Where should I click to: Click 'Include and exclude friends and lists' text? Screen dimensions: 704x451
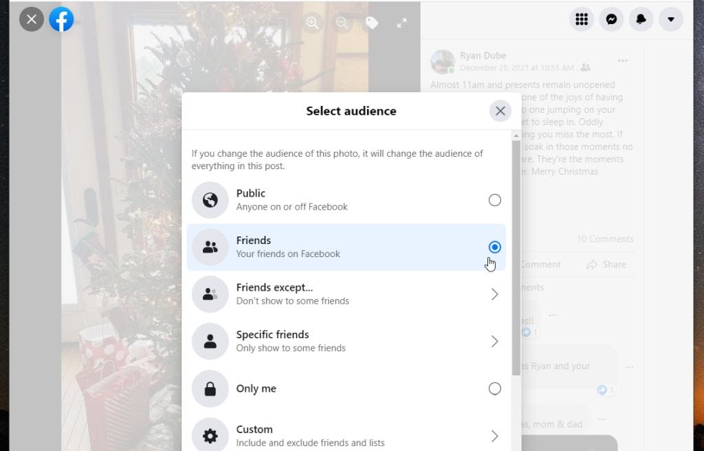[x=310, y=443]
